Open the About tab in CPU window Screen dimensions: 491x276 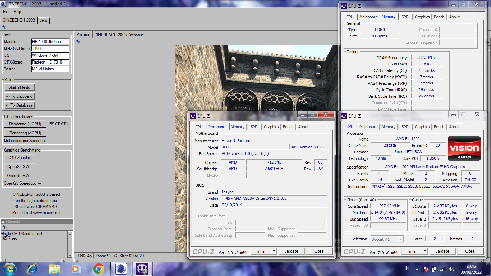pos(454,127)
